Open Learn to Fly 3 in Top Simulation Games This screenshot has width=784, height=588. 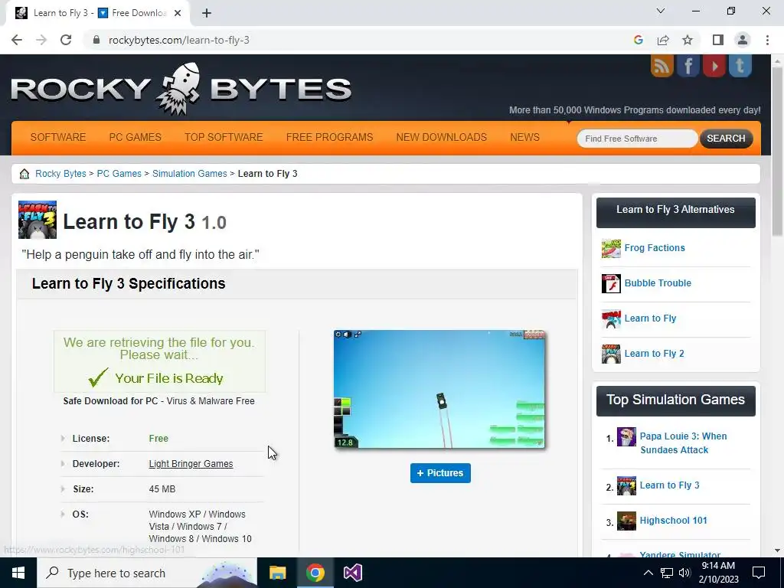(669, 485)
